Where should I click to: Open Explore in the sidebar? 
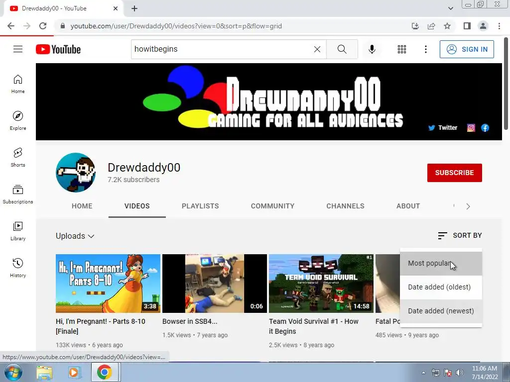coord(18,121)
